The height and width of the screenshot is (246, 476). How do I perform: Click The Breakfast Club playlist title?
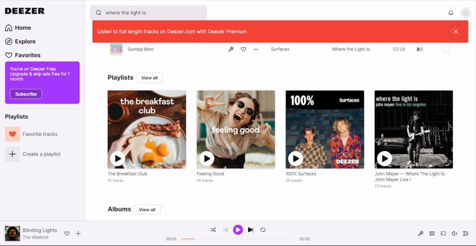(127, 174)
